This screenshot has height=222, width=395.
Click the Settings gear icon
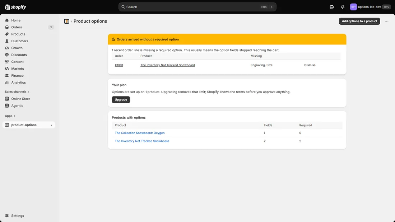coord(7,216)
